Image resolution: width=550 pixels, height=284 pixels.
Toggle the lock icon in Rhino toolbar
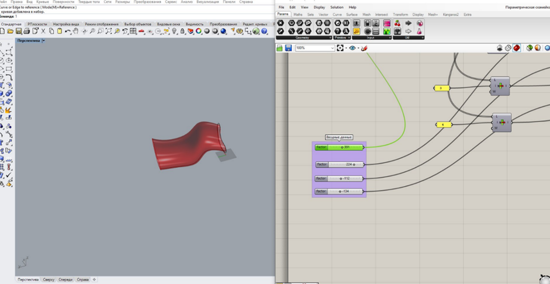coord(182,31)
